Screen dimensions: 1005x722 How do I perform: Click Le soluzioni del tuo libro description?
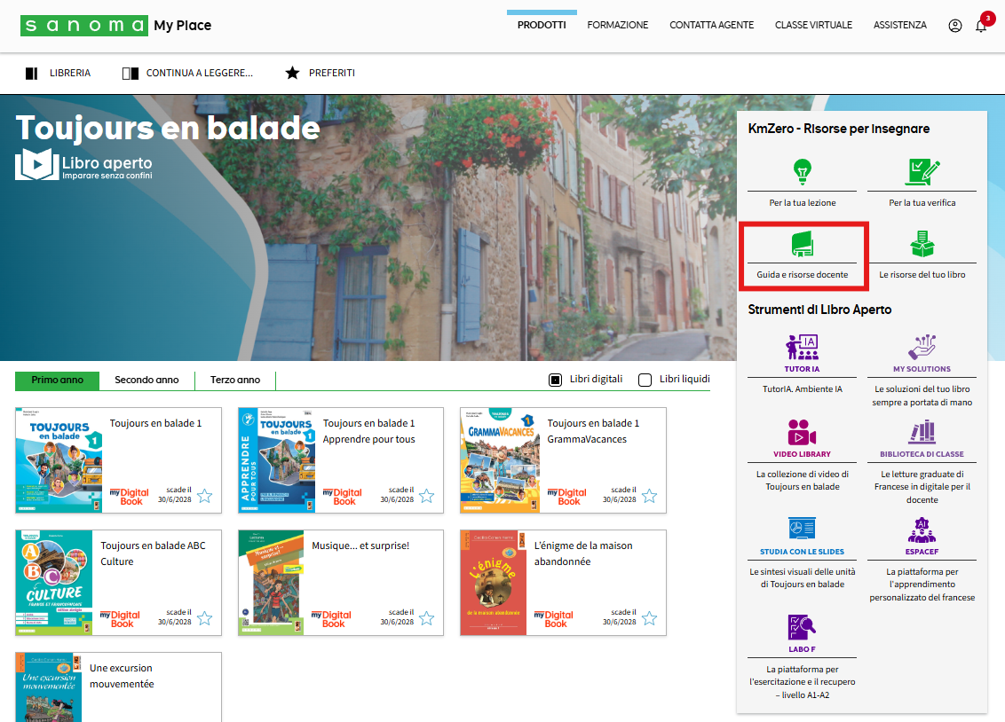922,396
